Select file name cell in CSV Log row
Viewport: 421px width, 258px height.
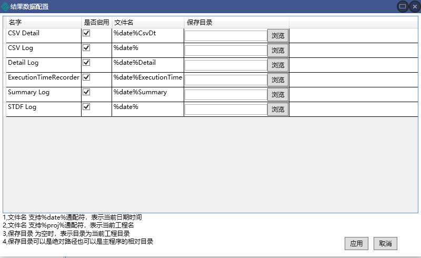tap(148, 50)
